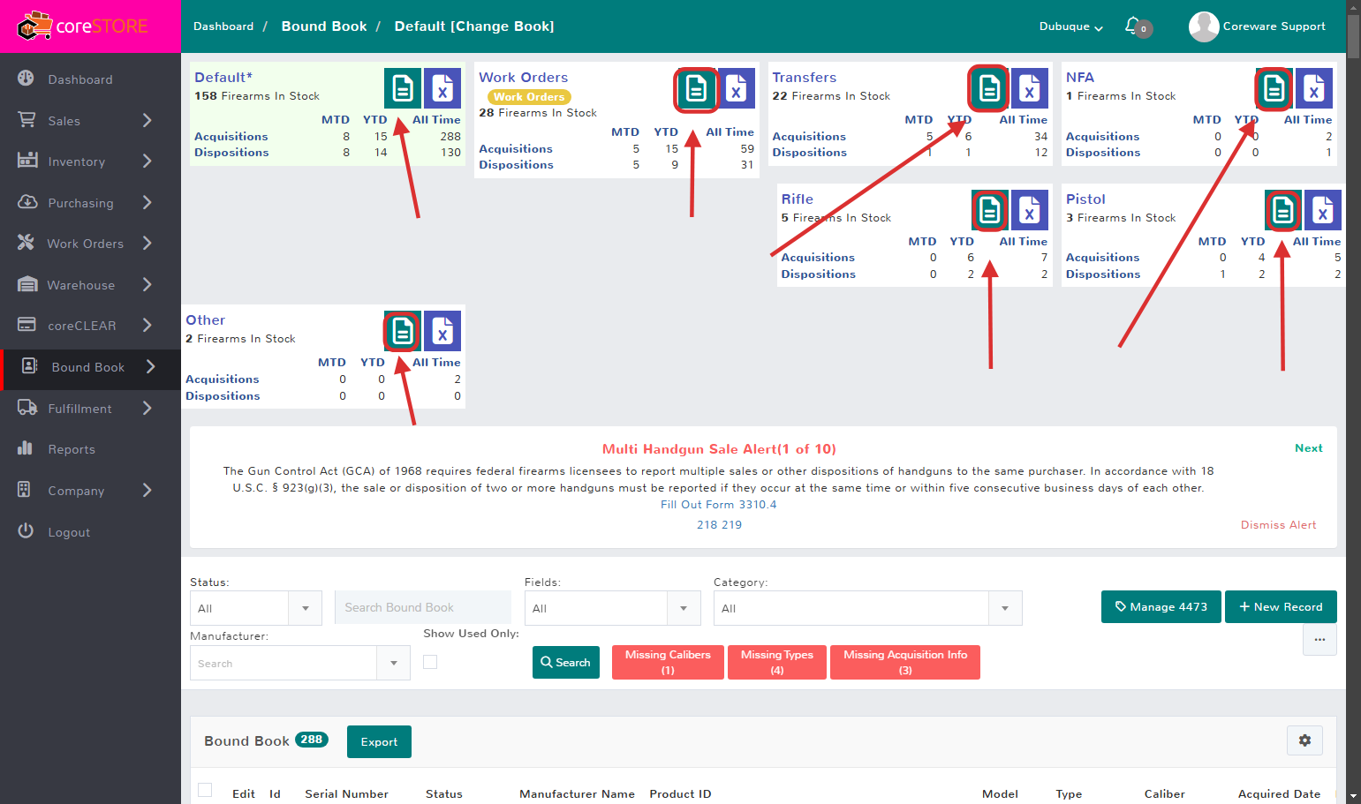Export the Default book to Excel icon
This screenshot has width=1361, height=804.
click(x=442, y=88)
